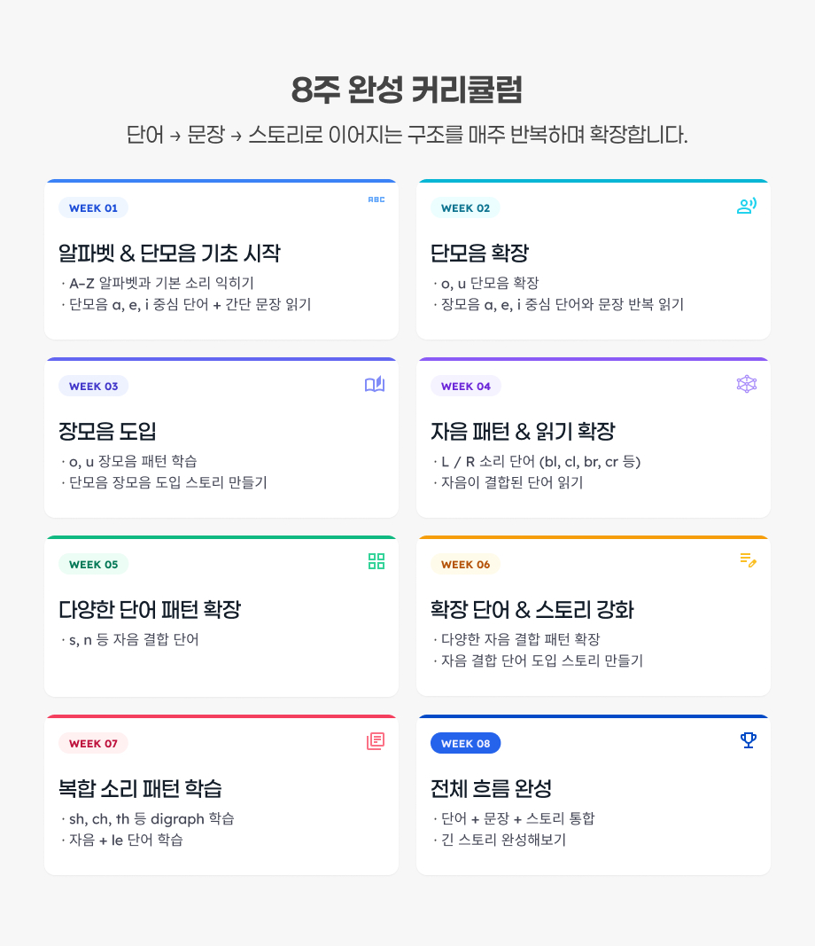
Task: Open the 전체 흐름 완성 card title
Action: (491, 788)
